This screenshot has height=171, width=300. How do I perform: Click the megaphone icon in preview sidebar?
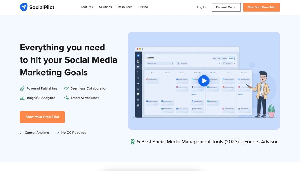(x=138, y=83)
